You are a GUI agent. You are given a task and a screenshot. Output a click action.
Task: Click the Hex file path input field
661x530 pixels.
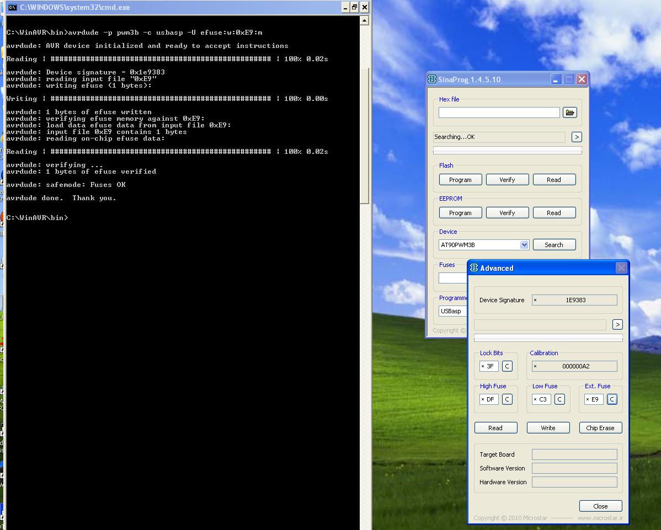click(x=499, y=113)
